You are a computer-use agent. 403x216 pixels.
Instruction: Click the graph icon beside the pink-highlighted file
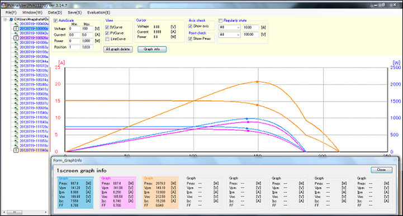pos(16,38)
